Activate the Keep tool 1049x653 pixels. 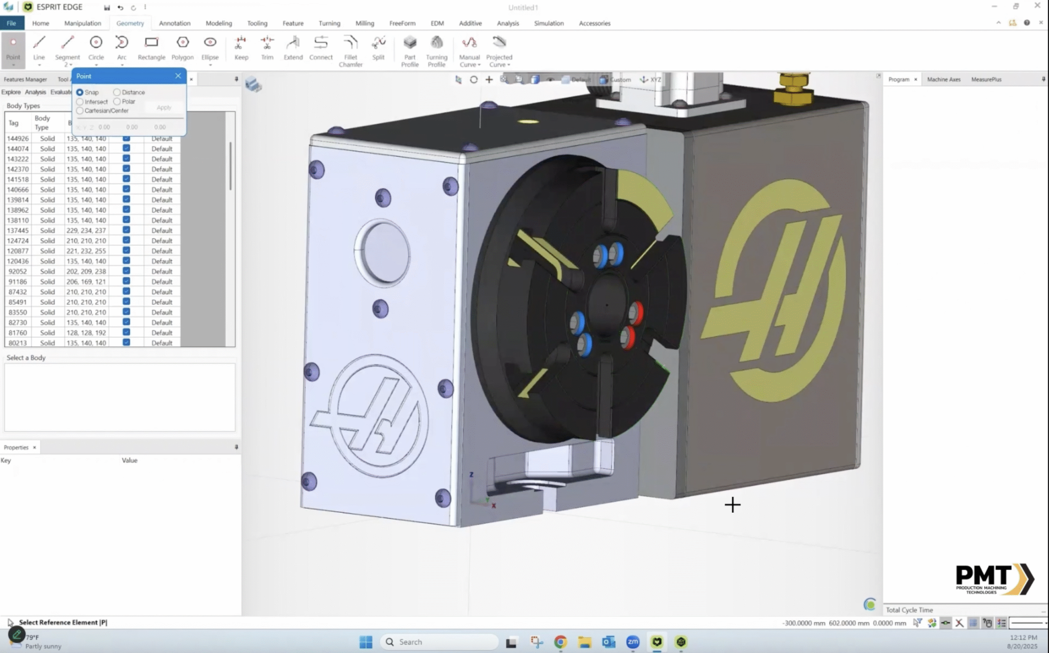coord(241,48)
